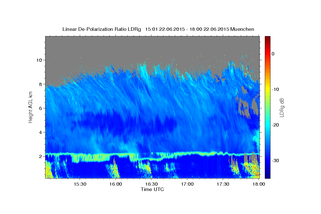Click the colorbar value label -10
The width and height of the screenshot is (321, 214).
tap(275, 89)
